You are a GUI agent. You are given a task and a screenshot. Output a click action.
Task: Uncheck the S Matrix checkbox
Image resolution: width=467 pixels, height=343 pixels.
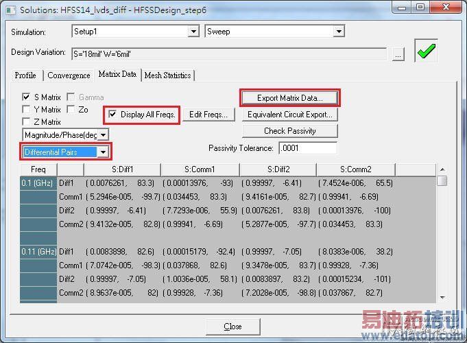pos(26,97)
